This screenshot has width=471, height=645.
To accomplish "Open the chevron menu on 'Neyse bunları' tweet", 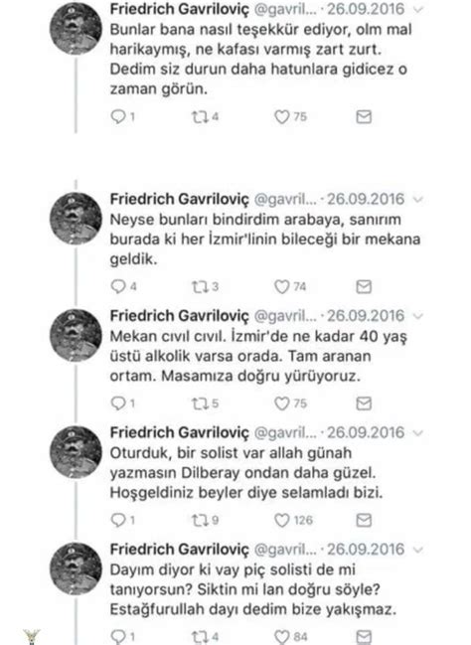I will pos(418,200).
